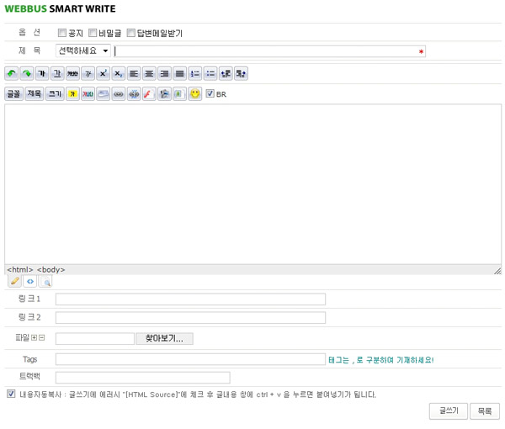Screen dimensions: 505x429
Task: Align text to the left
Action: 134,74
